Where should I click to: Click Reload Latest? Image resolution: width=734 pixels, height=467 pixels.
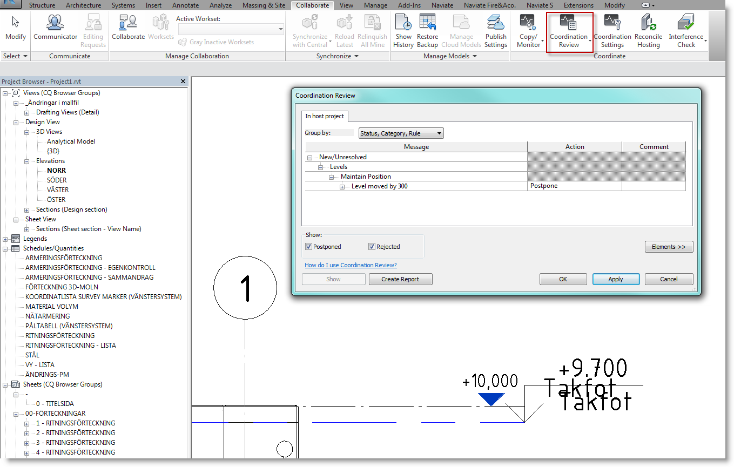click(x=345, y=30)
